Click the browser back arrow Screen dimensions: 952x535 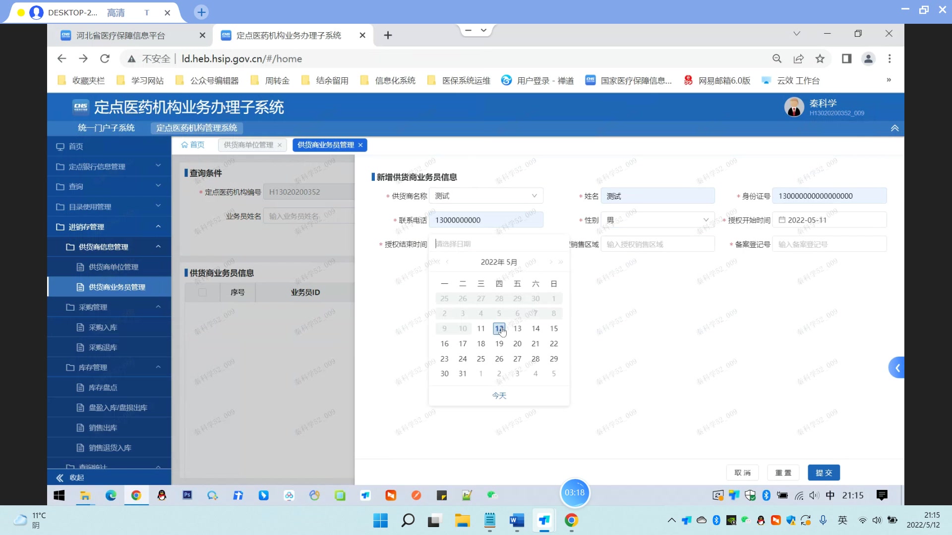click(61, 58)
